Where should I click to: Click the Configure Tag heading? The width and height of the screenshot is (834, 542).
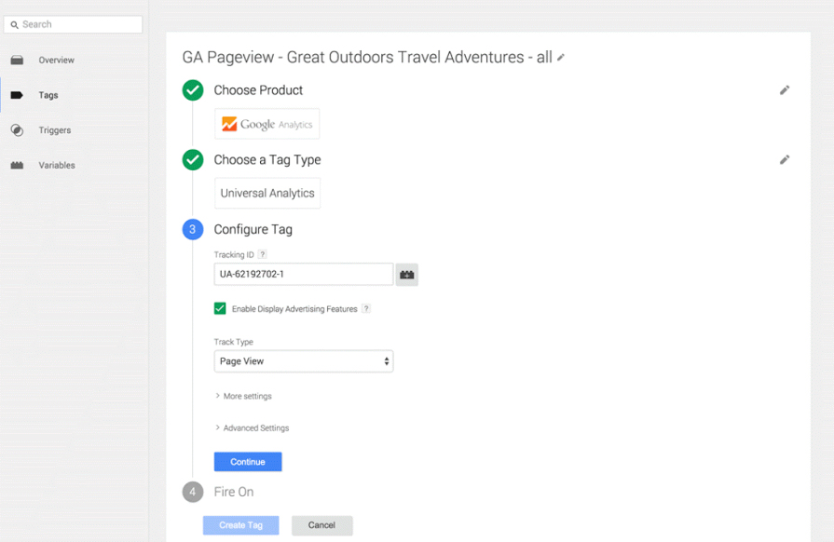(253, 229)
